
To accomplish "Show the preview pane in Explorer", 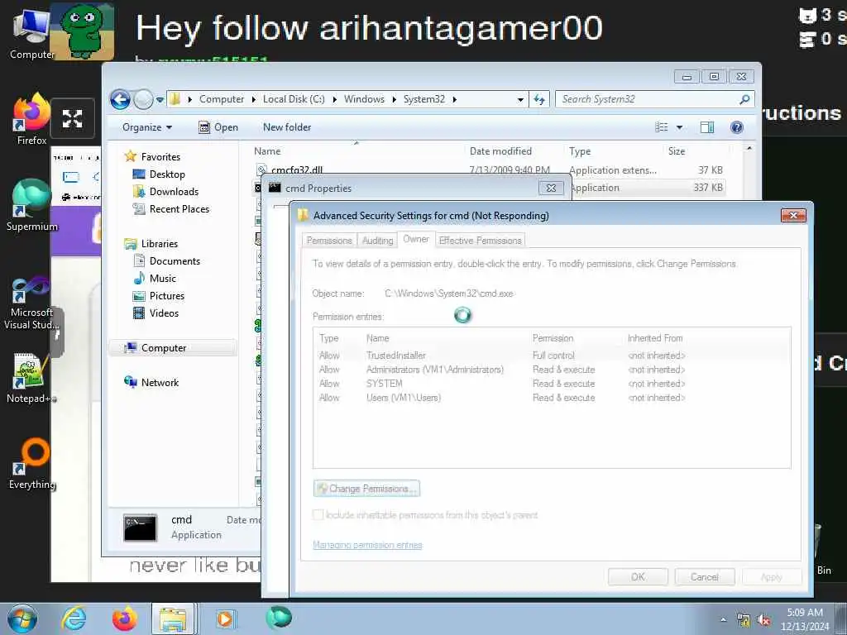I will point(707,127).
